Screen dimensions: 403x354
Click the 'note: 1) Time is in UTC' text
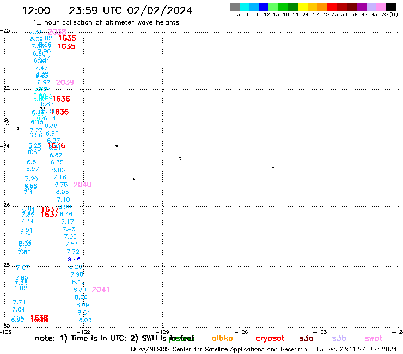[x=81, y=338]
